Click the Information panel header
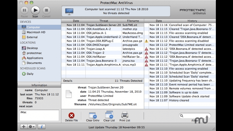The width and height of the screenshot is (233, 131). tap(39, 85)
